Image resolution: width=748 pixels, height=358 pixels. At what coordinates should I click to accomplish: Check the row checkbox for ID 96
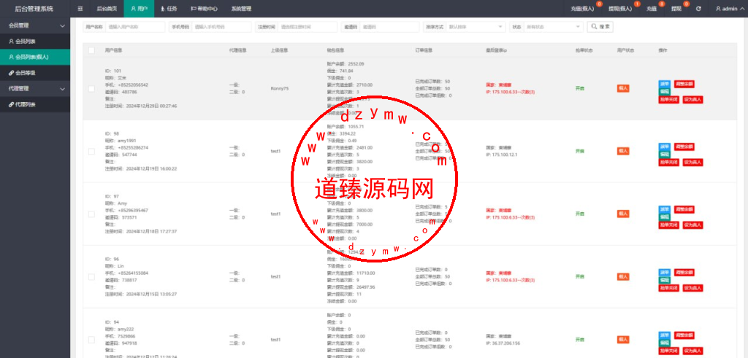pos(91,277)
